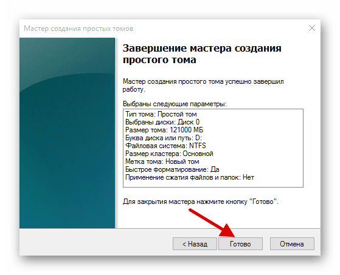The height and width of the screenshot is (275, 340).
Task: Select the line Буква диска или путь: D:
Action: pyautogui.click(x=164, y=138)
